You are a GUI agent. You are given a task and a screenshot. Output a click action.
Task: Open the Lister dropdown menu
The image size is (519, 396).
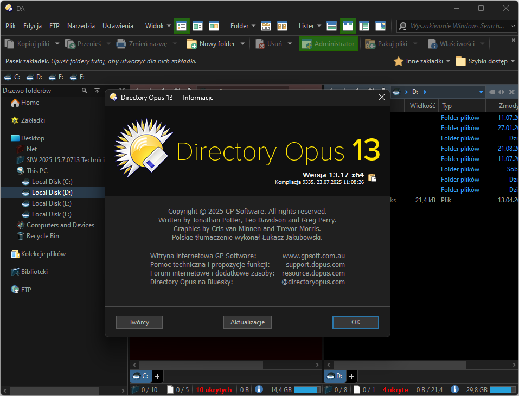pyautogui.click(x=310, y=26)
